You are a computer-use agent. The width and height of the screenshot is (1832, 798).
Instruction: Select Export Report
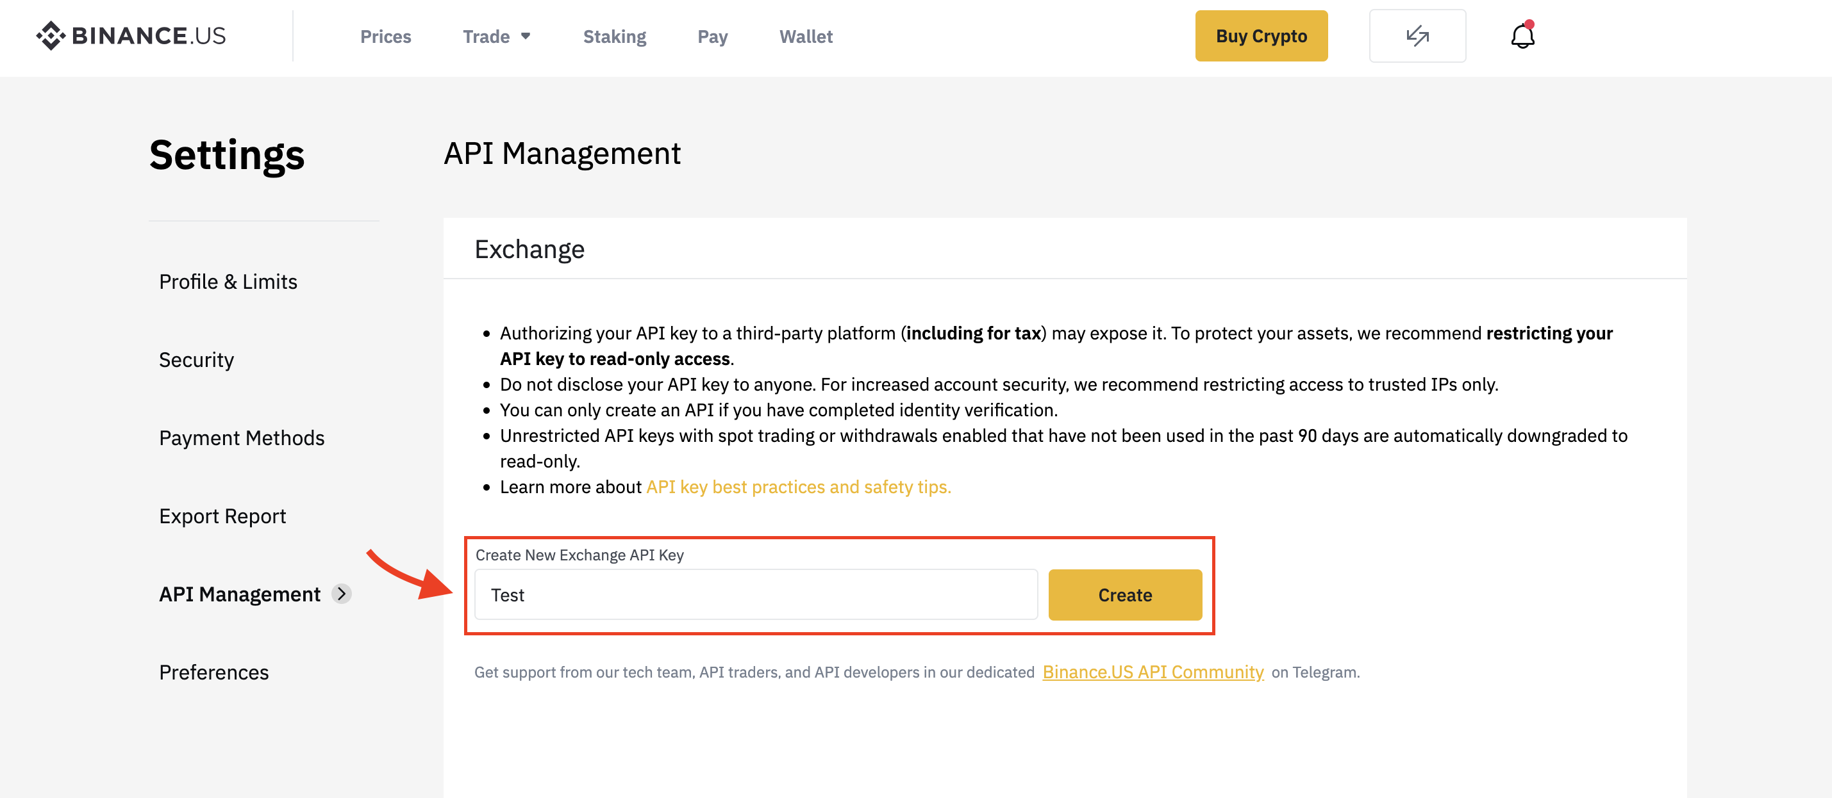tap(222, 516)
